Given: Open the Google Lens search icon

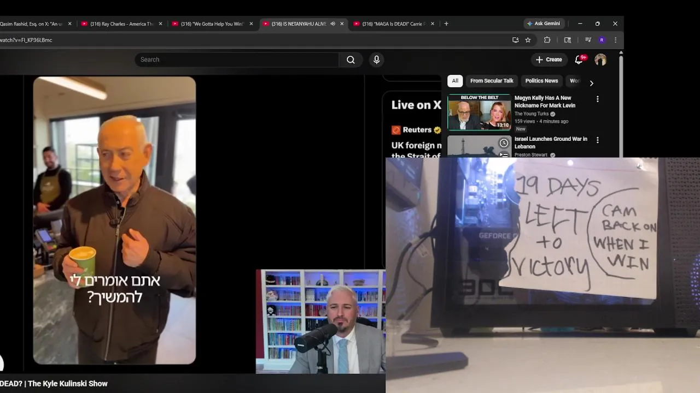Looking at the screenshot, I should 568,40.
